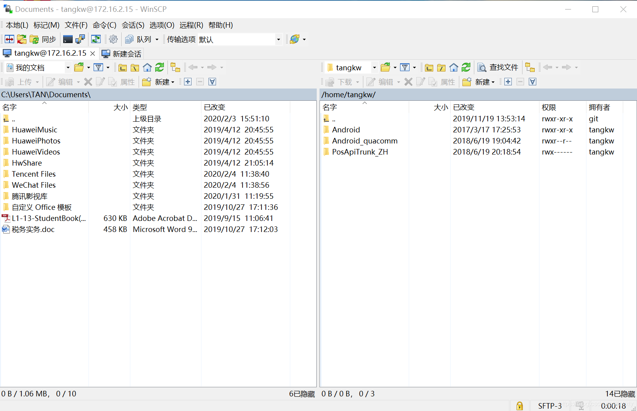Open the 命令(C) menu
Viewport: 637px width, 411px height.
105,25
